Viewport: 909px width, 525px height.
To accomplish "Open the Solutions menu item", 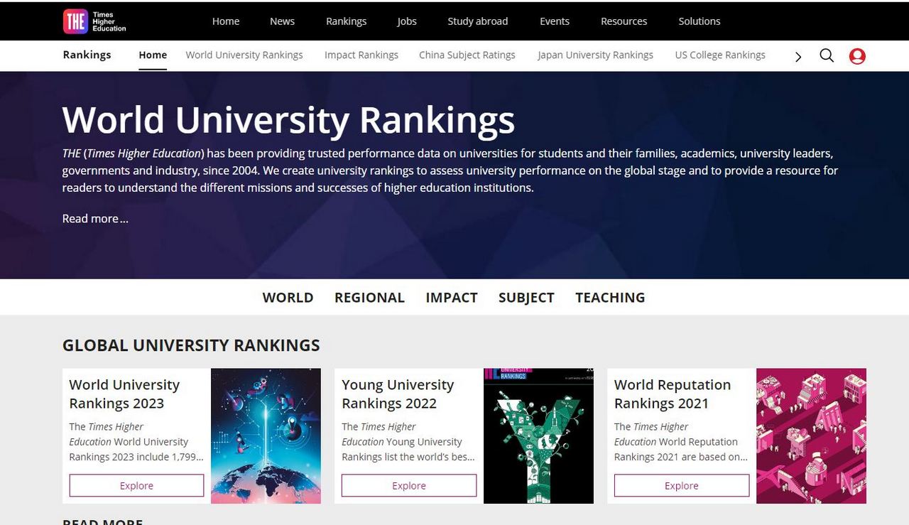I will coord(699,21).
